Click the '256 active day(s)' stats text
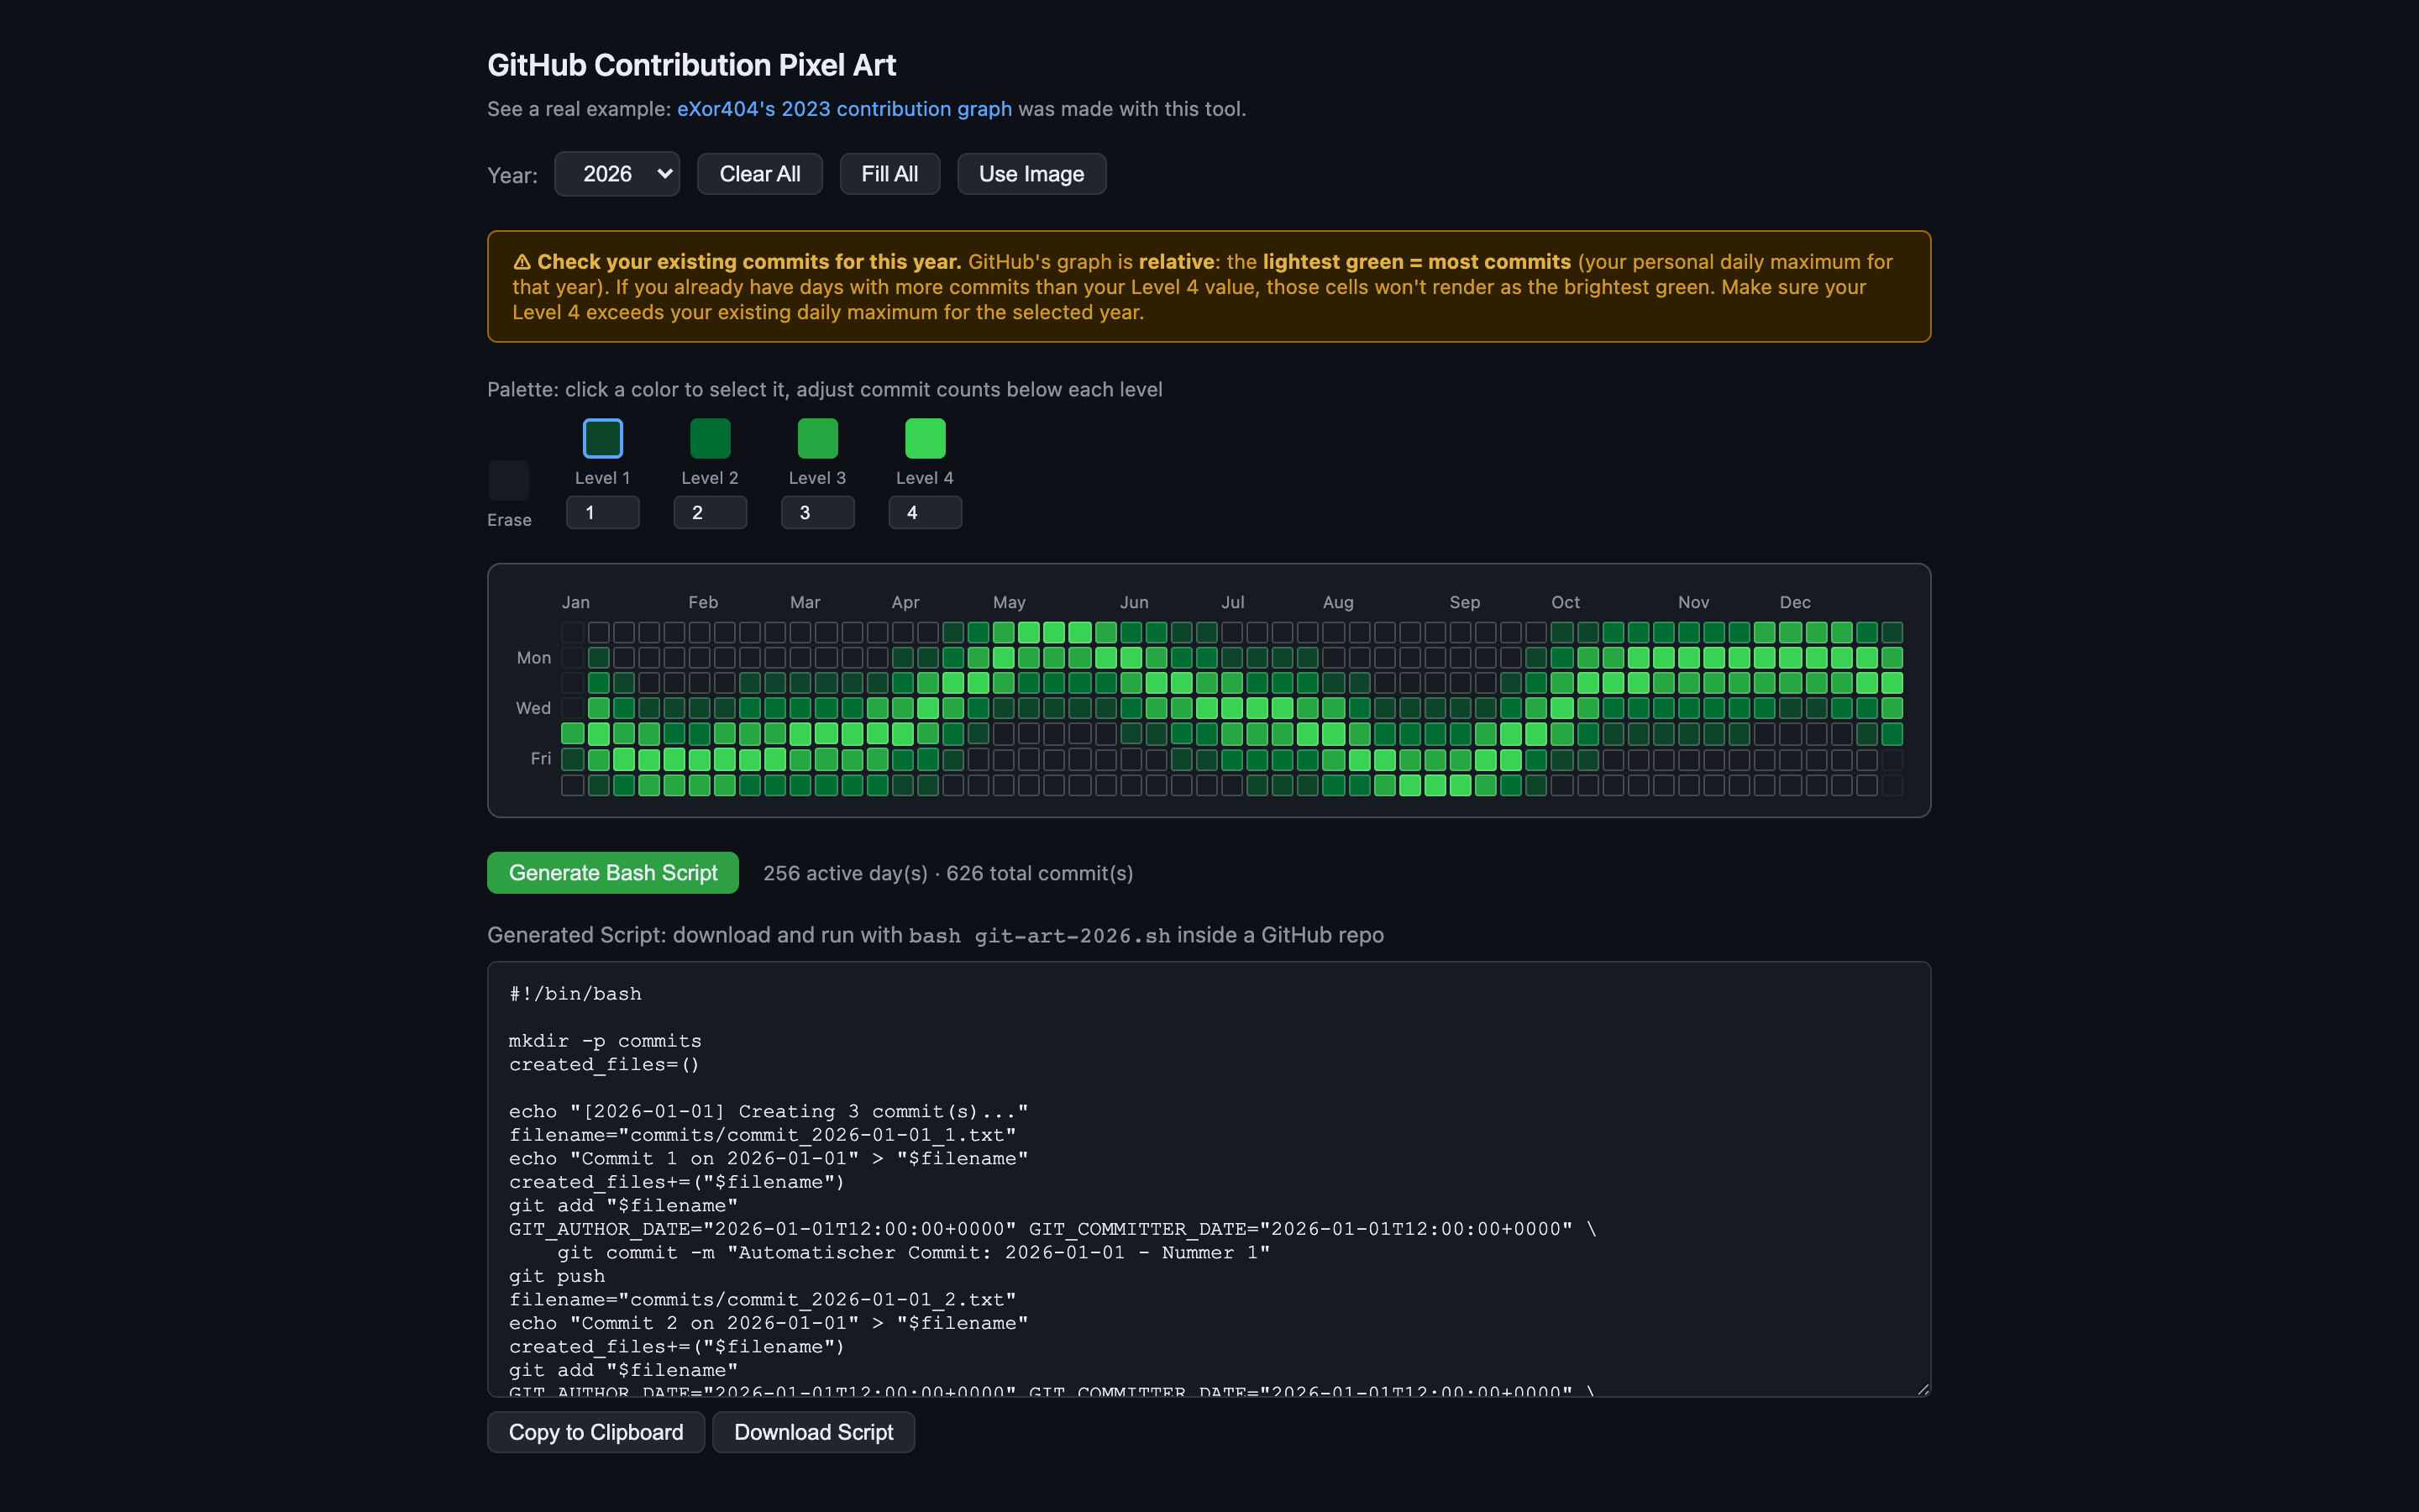Viewport: 2419px width, 1512px height. tap(846, 873)
